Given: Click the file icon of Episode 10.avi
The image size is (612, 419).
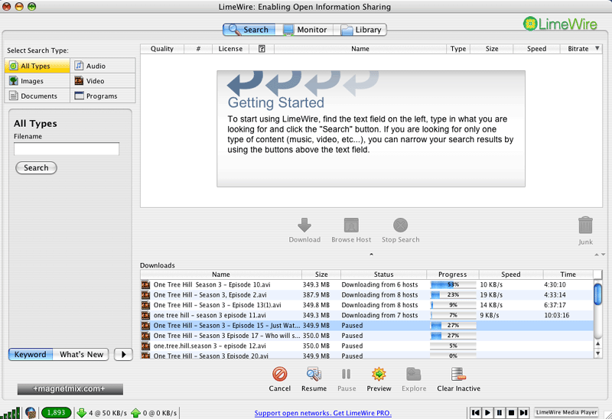Looking at the screenshot, I should 145,284.
